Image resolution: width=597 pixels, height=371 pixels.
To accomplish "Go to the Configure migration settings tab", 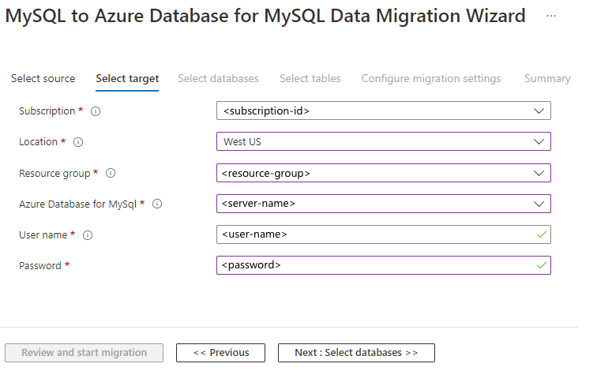I will [x=431, y=78].
